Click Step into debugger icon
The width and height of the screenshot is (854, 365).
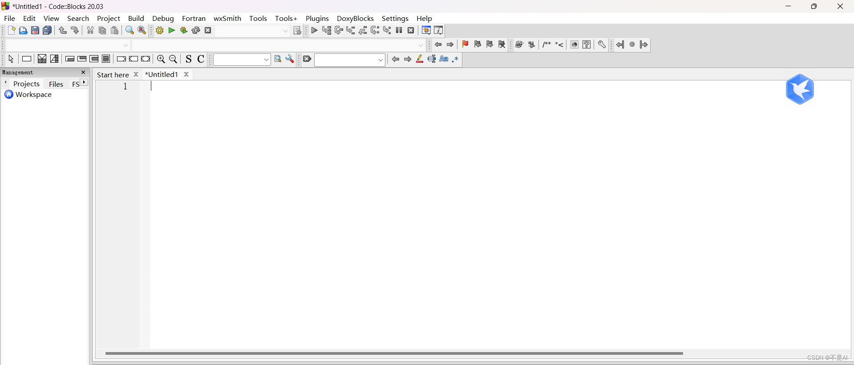click(351, 31)
